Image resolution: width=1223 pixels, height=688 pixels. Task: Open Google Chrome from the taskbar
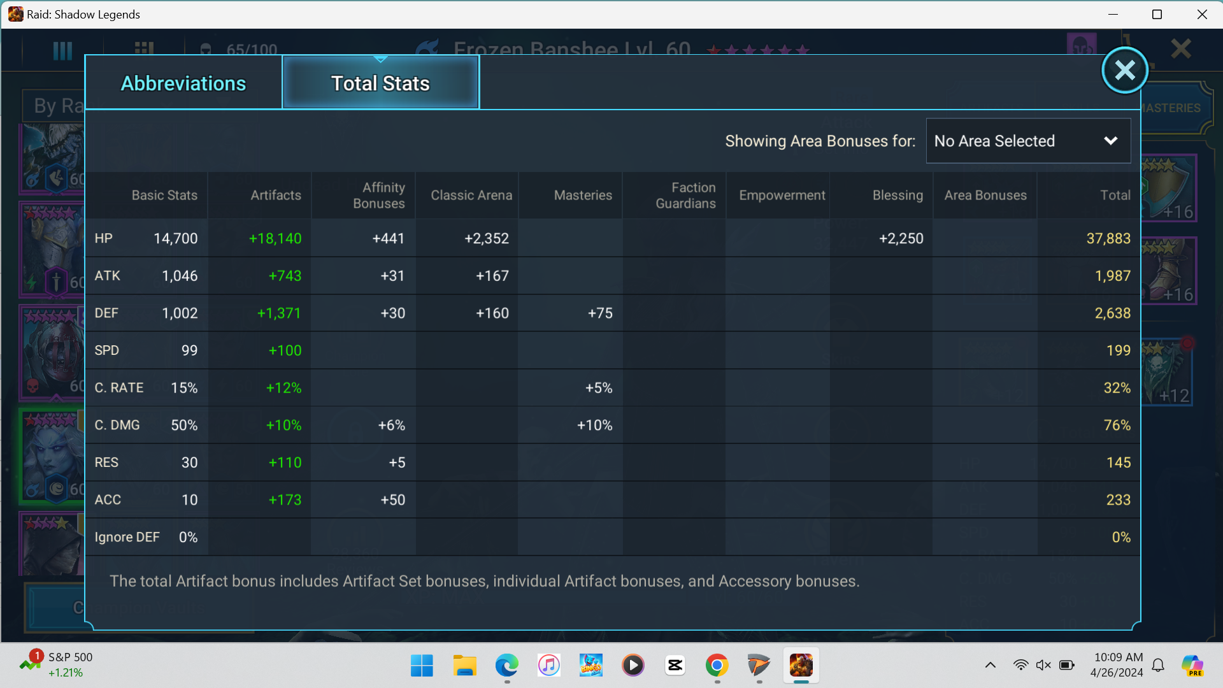coord(717,666)
